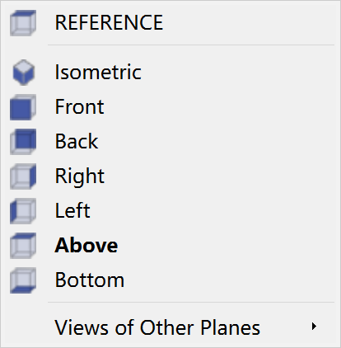The image size is (341, 348).
Task: Click the Left view cube icon
Action: coord(23,211)
